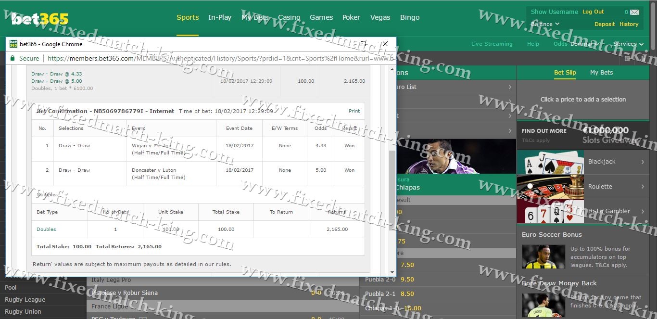Switch to the Bet Slip tab
The height and width of the screenshot is (319, 657).
(565, 73)
